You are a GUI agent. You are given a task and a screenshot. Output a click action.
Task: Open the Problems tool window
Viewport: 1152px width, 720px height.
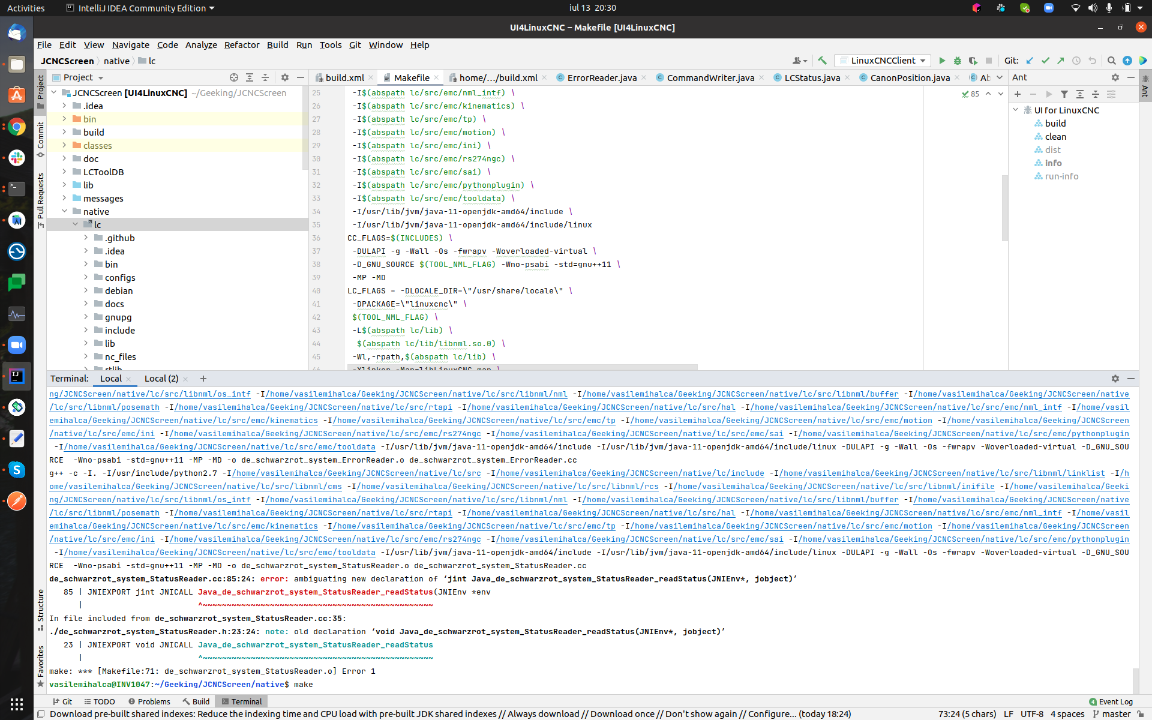tap(149, 701)
